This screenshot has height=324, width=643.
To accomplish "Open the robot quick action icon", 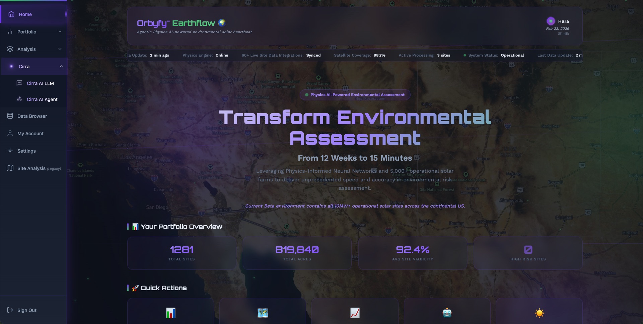I will (x=447, y=313).
